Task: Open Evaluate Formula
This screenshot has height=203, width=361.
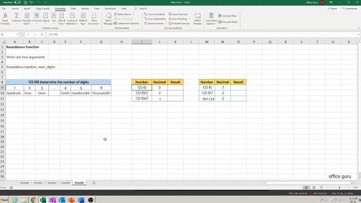Action: pos(179,24)
